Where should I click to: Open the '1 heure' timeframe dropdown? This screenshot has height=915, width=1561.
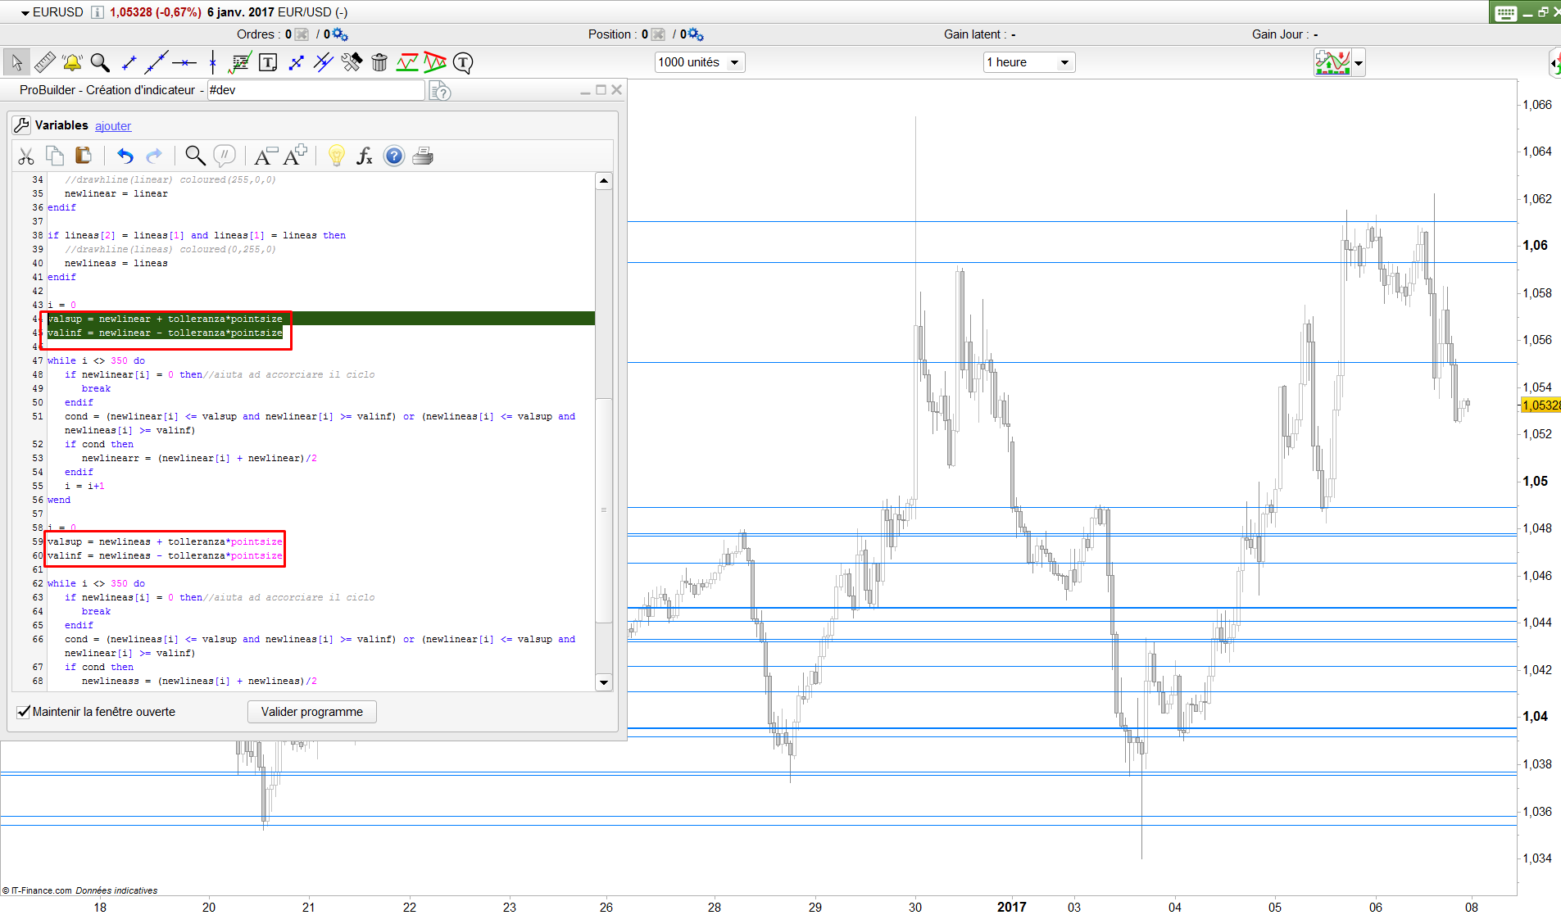1029,62
